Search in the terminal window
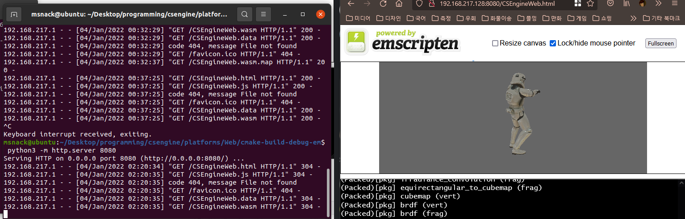 pos(244,14)
